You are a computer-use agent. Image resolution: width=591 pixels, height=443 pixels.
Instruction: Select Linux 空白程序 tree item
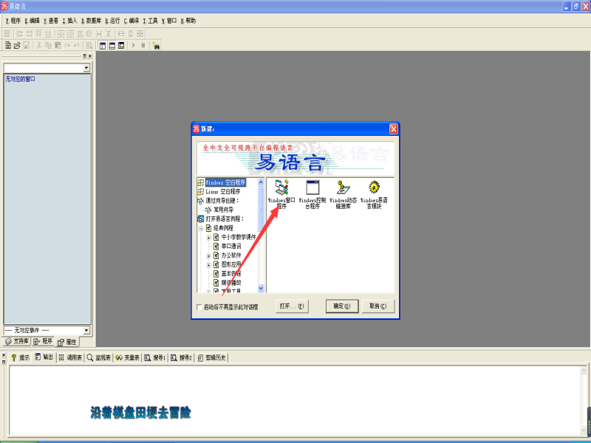coord(223,191)
